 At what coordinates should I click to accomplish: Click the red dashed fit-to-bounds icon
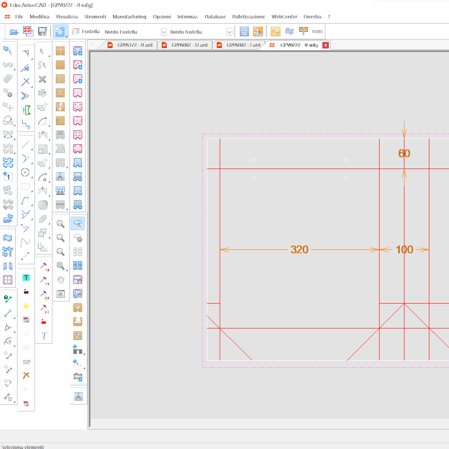coord(8,280)
